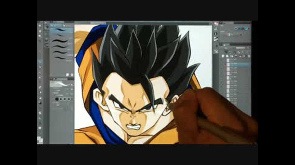Image resolution: width=295 pixels, height=165 pixels.
Task: Select the short second brush stroke preset
Action: 61,35
